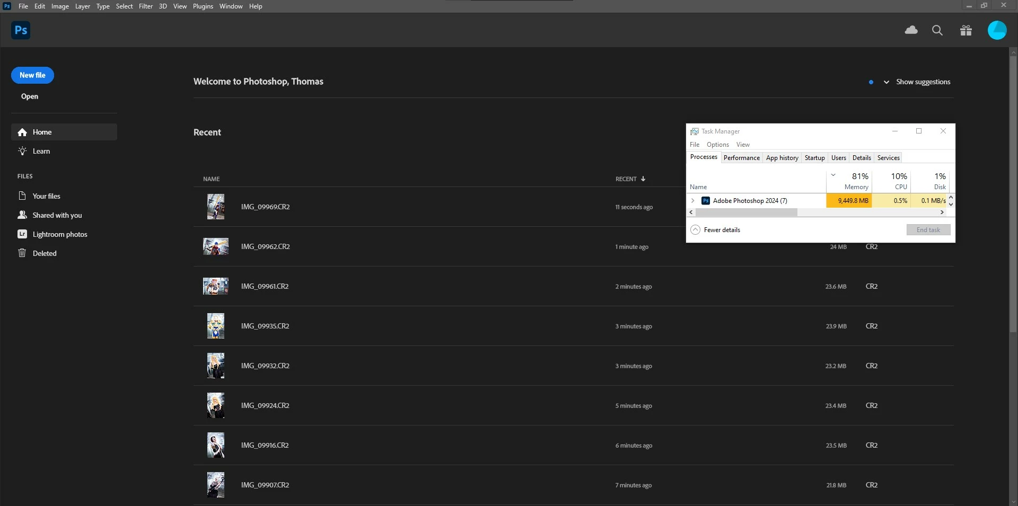Open the 3D menu
The height and width of the screenshot is (506, 1018).
(163, 6)
